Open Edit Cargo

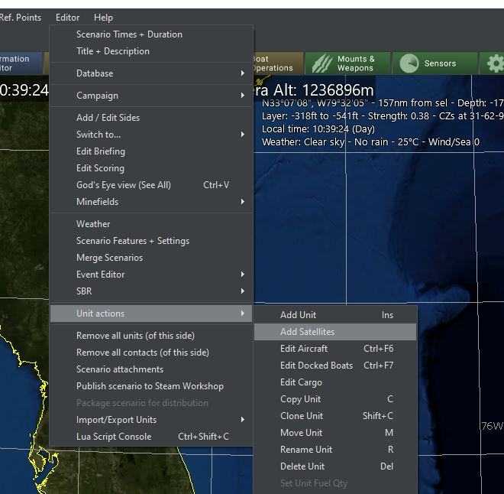[335, 382]
